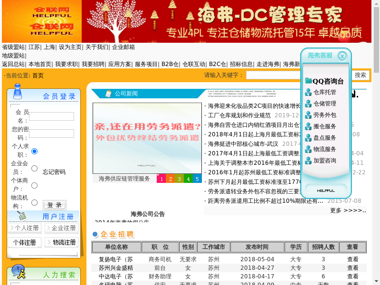Select 个人求职 radio button
This screenshot has width=380, height=285.
[34, 151]
